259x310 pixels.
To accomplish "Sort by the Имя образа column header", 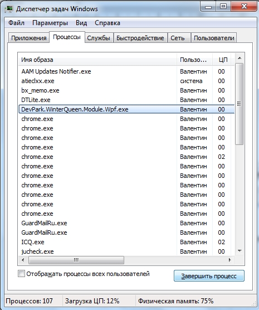I will (x=97, y=60).
